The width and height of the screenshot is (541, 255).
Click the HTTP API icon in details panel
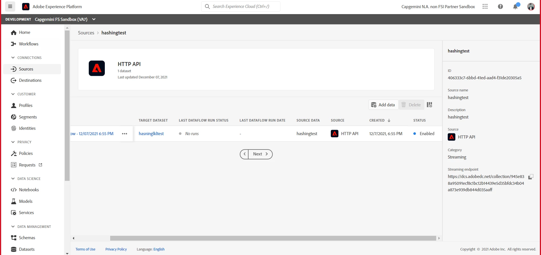452,137
